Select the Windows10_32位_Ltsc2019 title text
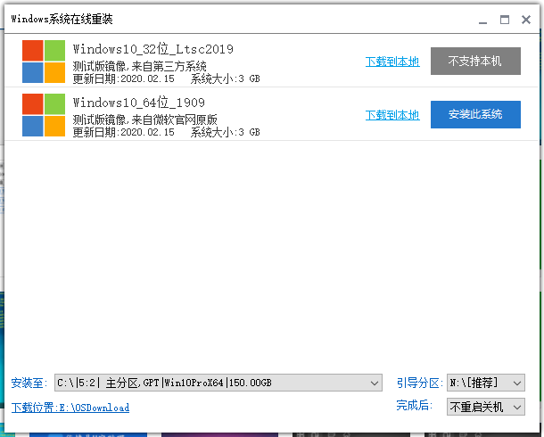 (x=153, y=49)
